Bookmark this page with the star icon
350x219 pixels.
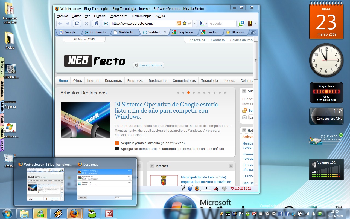click(185, 24)
